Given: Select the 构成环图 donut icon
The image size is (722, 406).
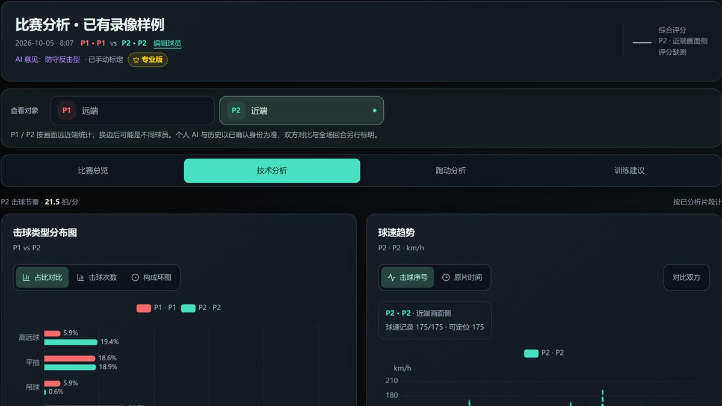Looking at the screenshot, I should coord(135,277).
